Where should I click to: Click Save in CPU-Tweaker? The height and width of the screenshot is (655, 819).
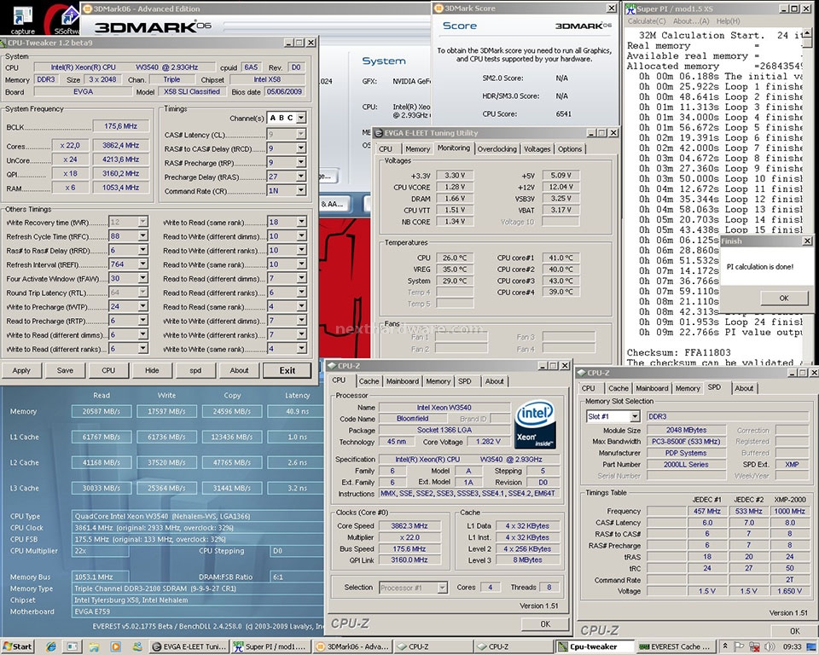click(65, 370)
